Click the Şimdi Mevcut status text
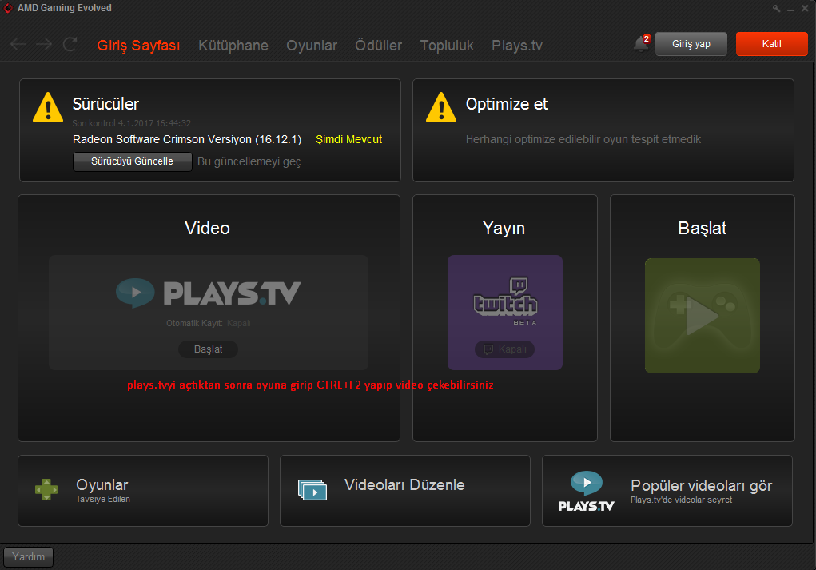Viewport: 816px width, 570px height. tap(348, 139)
